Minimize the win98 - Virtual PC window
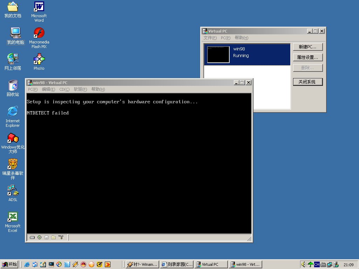359x269 pixels. [x=237, y=83]
